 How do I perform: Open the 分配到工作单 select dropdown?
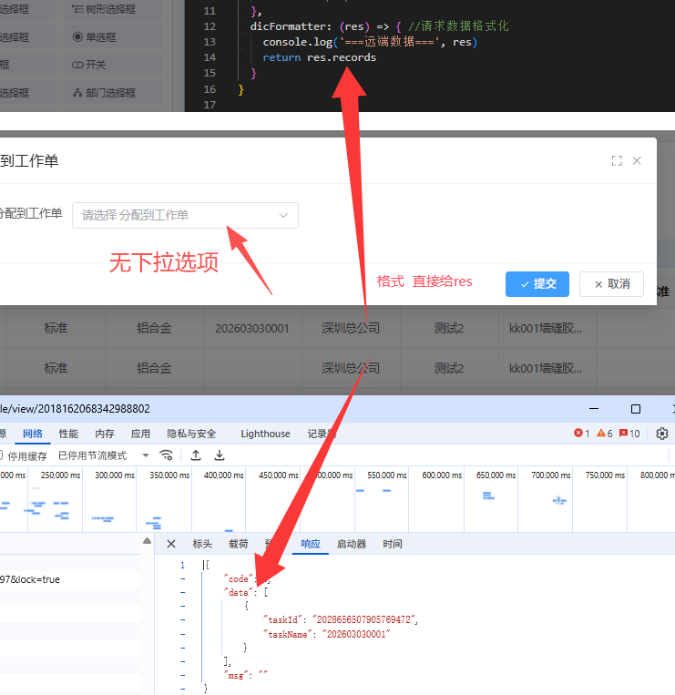185,215
